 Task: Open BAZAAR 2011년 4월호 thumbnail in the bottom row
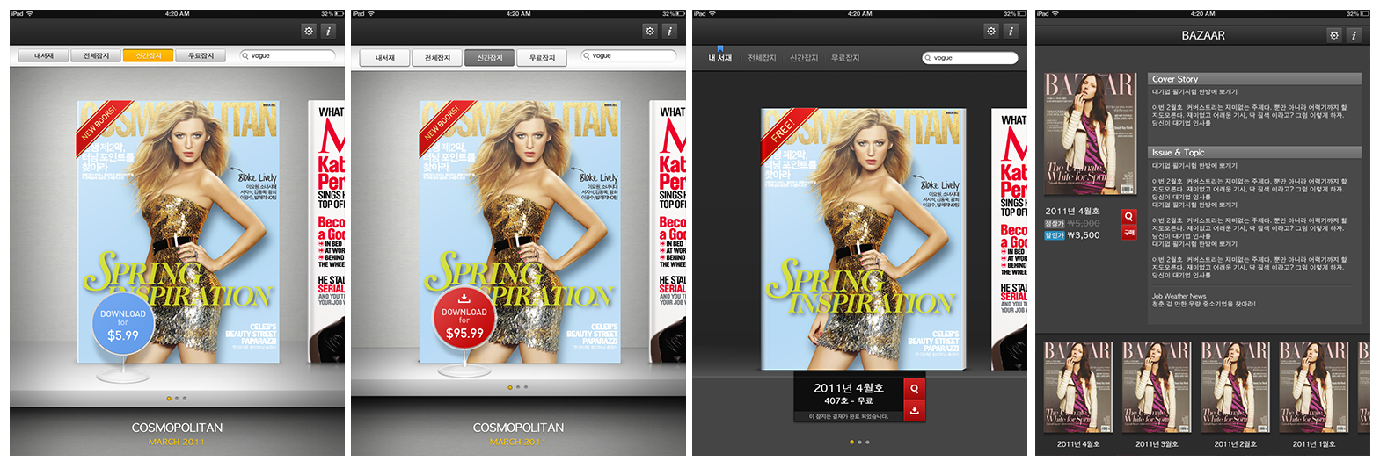coord(1078,387)
